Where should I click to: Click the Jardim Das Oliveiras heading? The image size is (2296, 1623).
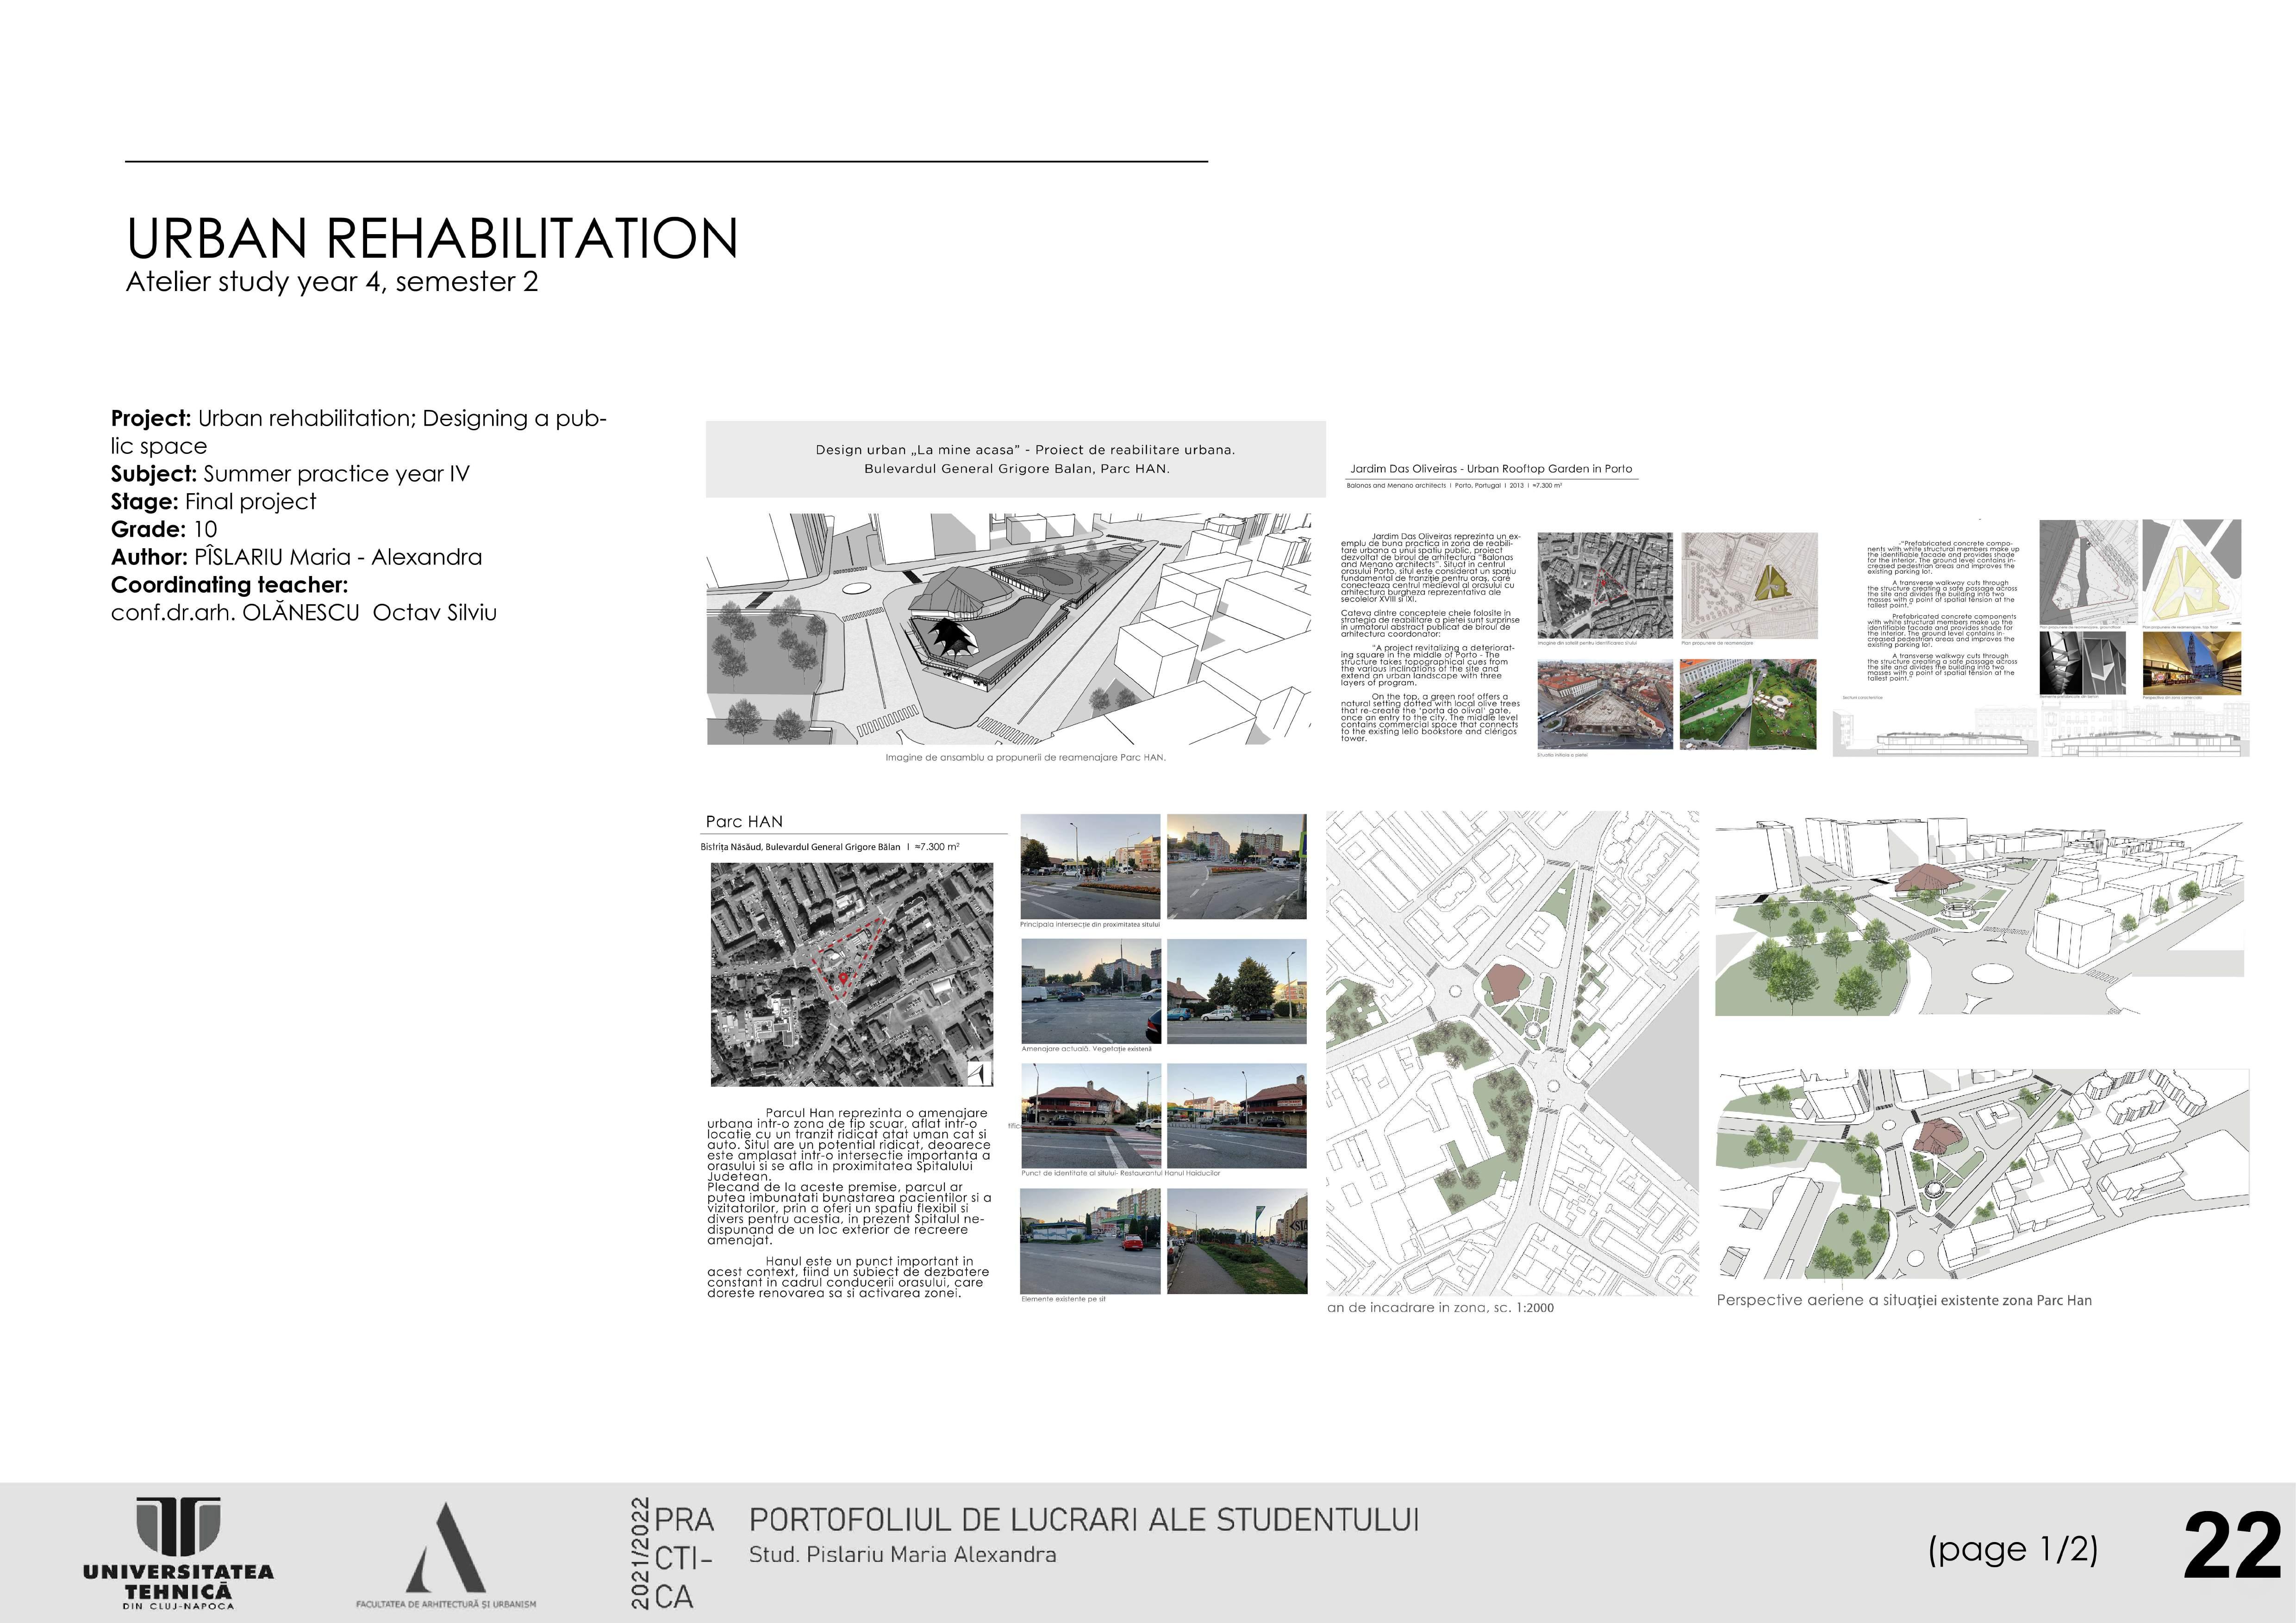coord(1490,469)
